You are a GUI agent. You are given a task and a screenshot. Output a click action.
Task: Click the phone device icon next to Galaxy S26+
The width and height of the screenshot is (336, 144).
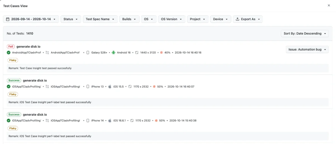88,53
